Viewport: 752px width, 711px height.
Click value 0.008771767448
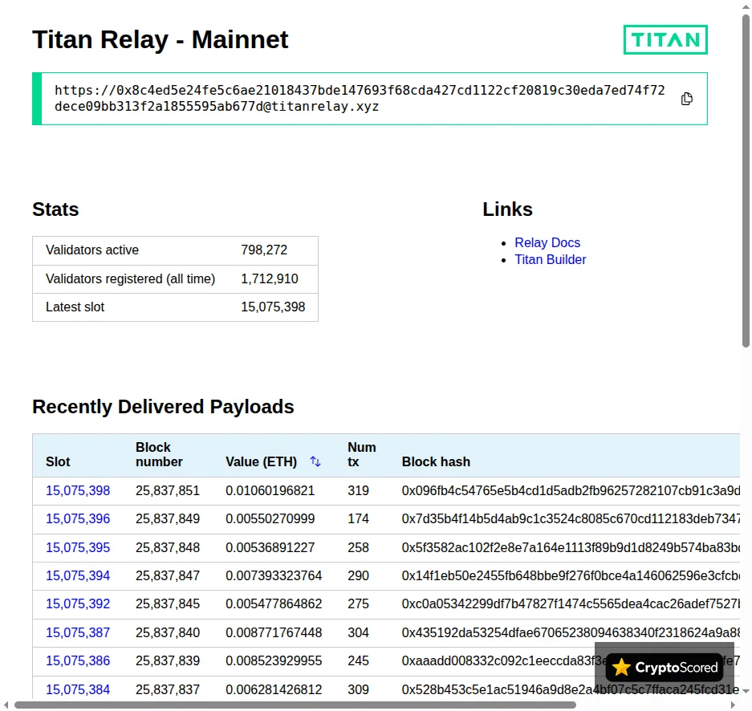274,632
